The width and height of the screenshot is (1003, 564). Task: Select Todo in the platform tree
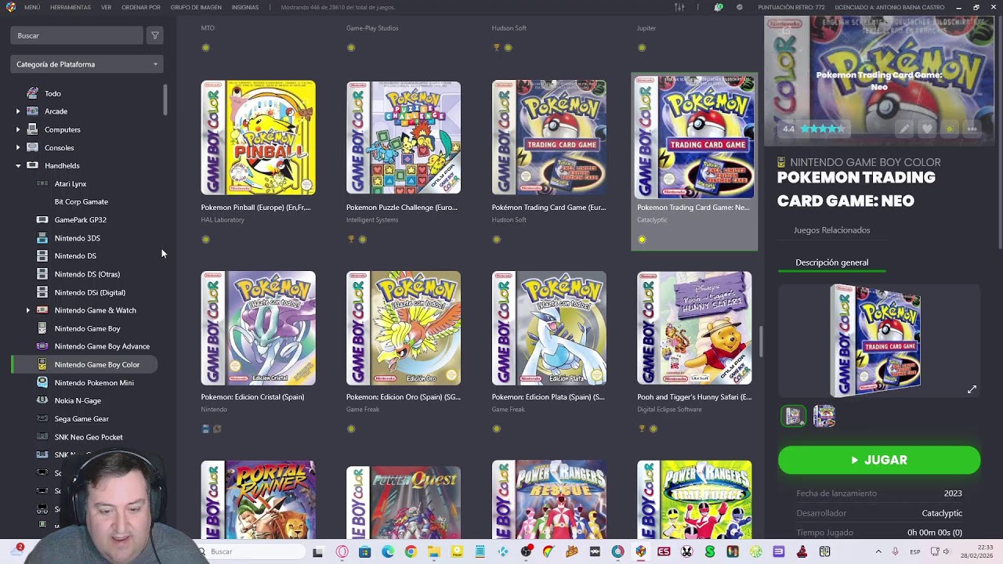(53, 93)
